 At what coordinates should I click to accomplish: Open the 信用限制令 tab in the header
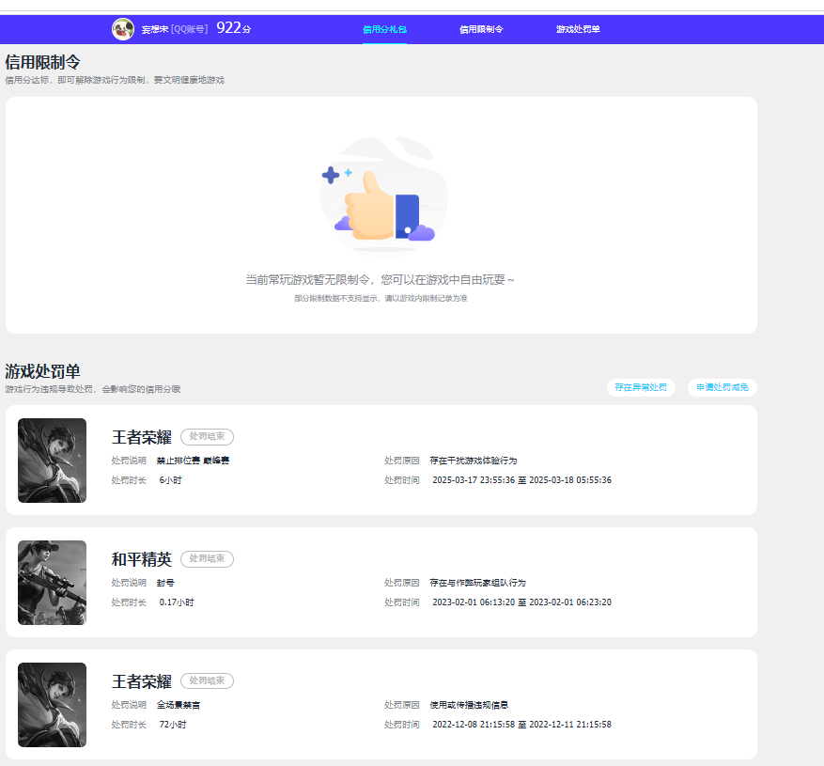[481, 29]
